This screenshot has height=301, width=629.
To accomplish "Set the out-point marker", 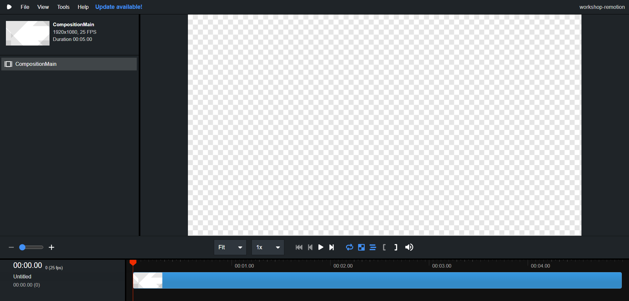I will 396,247.
